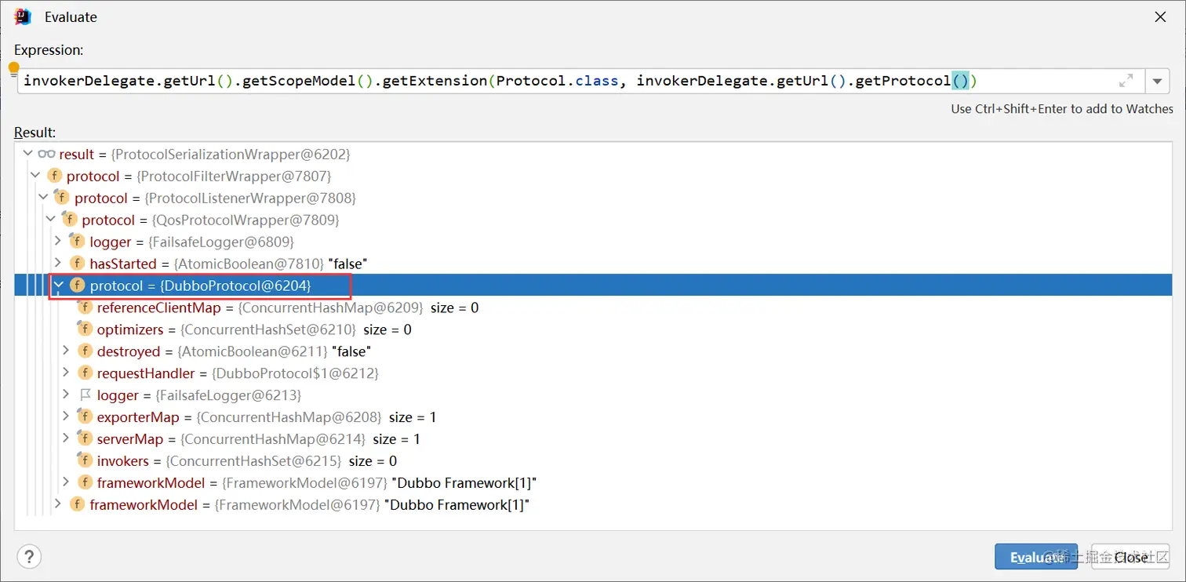Click the Close button
The width and height of the screenshot is (1186, 582).
coord(1130,557)
